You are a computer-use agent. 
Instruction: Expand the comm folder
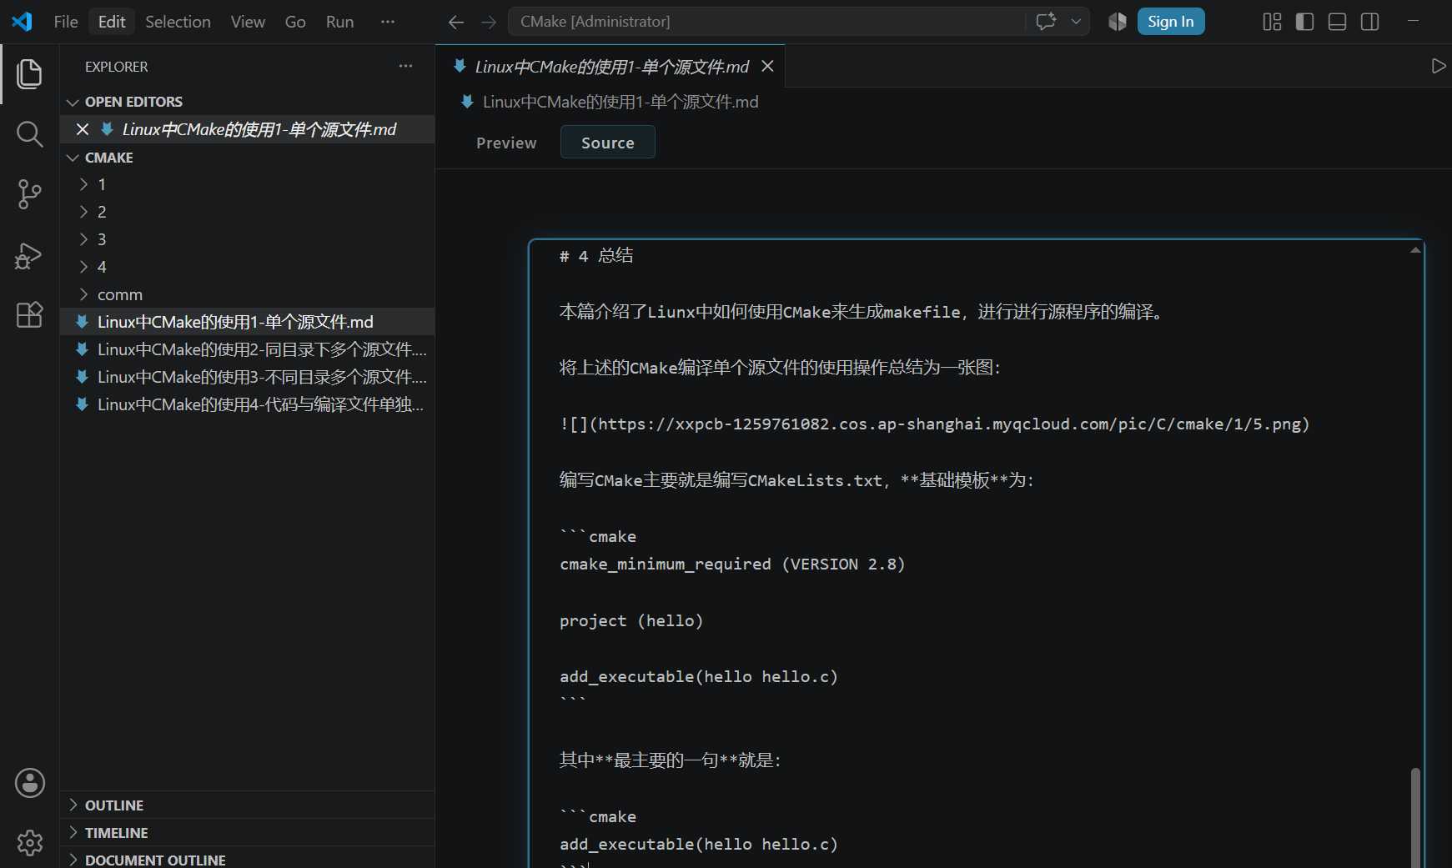pos(248,294)
